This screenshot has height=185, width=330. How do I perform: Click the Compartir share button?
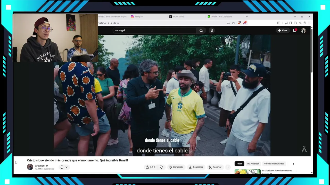point(176,167)
